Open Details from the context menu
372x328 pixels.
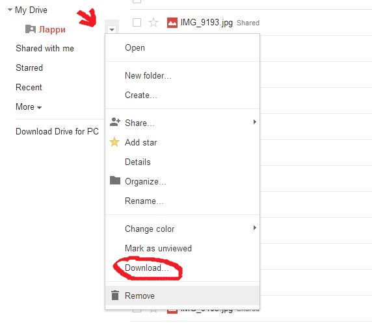(x=182, y=162)
